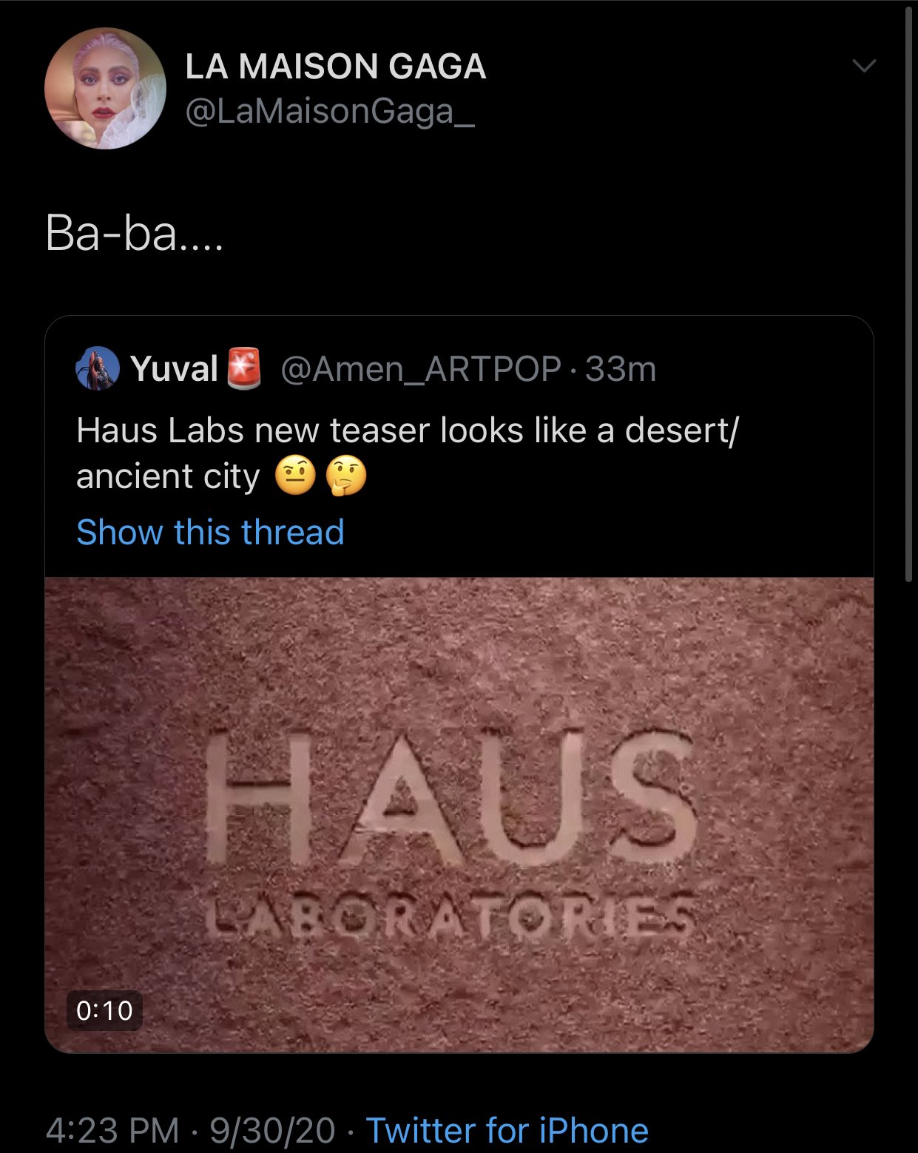Click the scrollbar on the right edge
The width and height of the screenshot is (918, 1153).
(x=909, y=296)
